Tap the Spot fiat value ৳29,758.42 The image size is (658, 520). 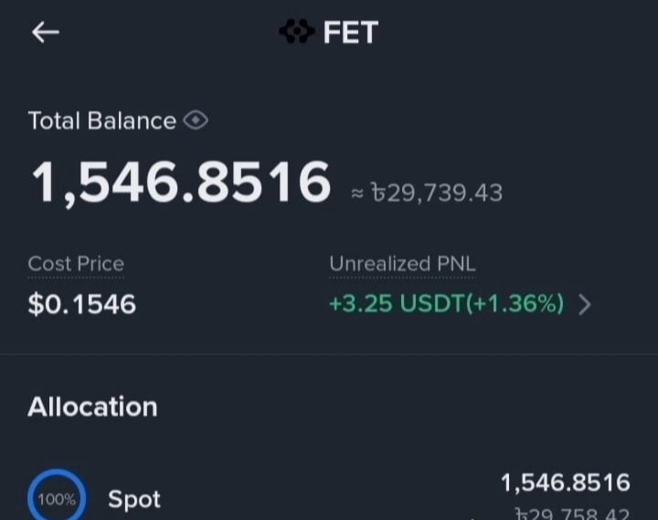click(x=573, y=514)
